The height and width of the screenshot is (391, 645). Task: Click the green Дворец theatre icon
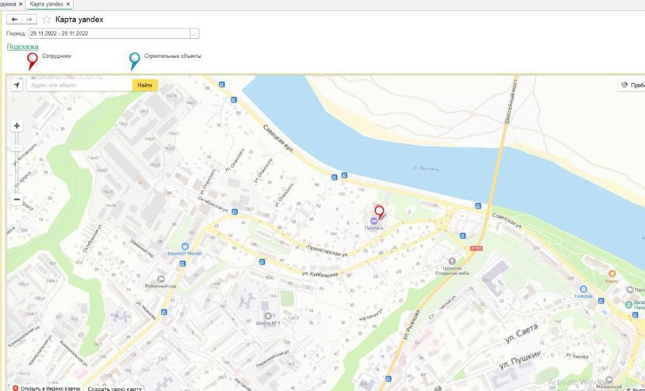(x=629, y=305)
